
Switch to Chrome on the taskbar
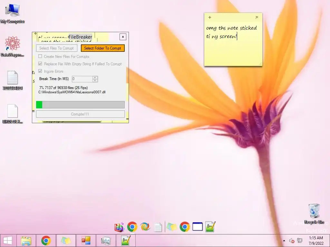coord(46,241)
